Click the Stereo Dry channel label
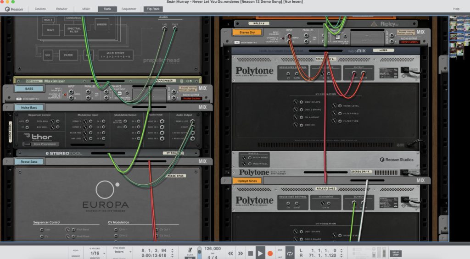The height and width of the screenshot is (259, 470). (247, 33)
